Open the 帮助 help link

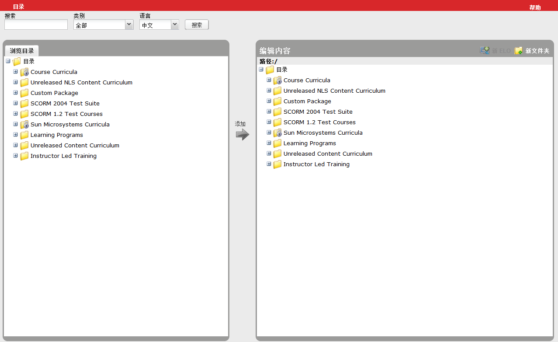coord(534,7)
